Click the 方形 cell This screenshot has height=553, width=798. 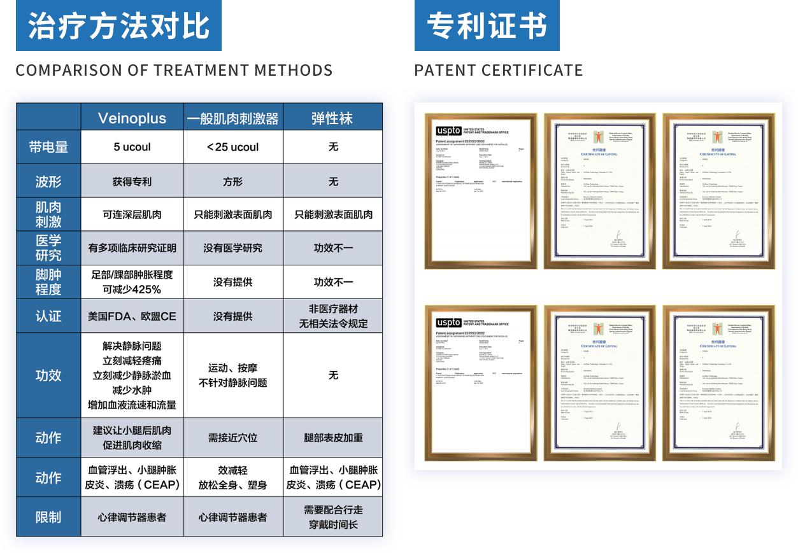point(233,181)
